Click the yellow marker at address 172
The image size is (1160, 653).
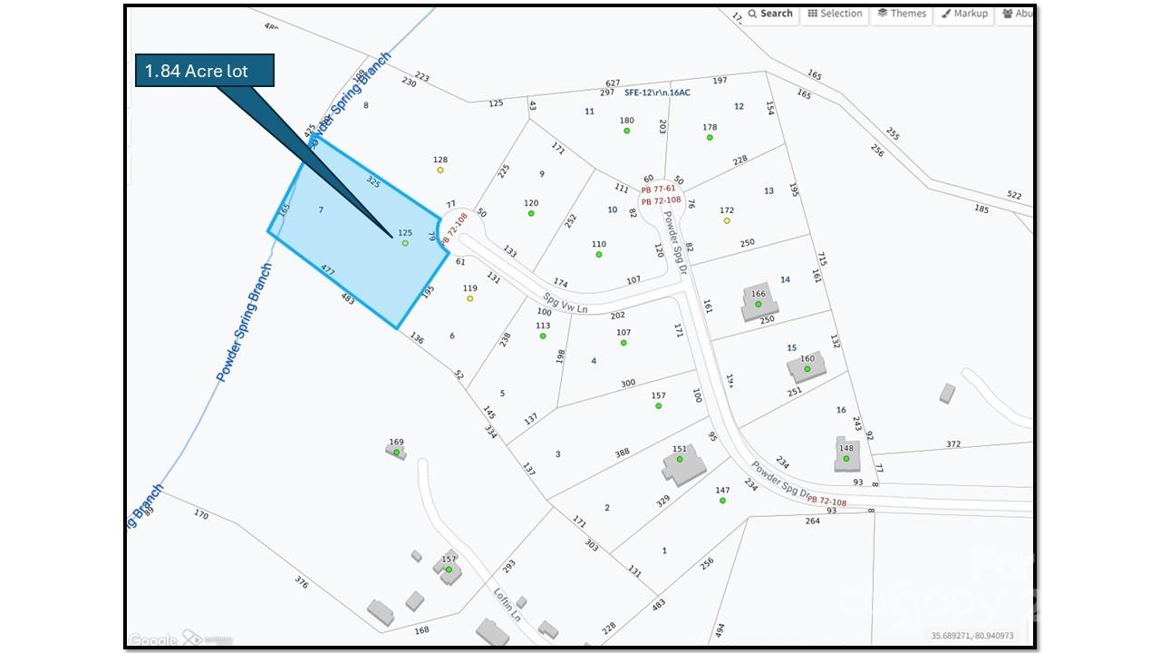727,220
